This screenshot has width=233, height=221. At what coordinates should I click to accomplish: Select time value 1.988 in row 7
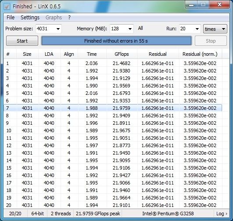92,108
